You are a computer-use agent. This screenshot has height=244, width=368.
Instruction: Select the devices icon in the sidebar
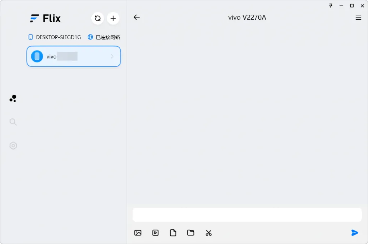(13, 98)
